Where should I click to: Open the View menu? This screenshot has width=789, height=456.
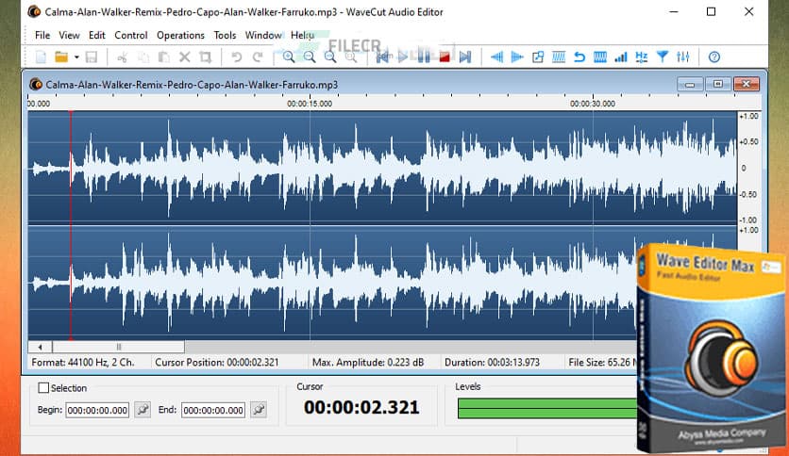tap(69, 35)
